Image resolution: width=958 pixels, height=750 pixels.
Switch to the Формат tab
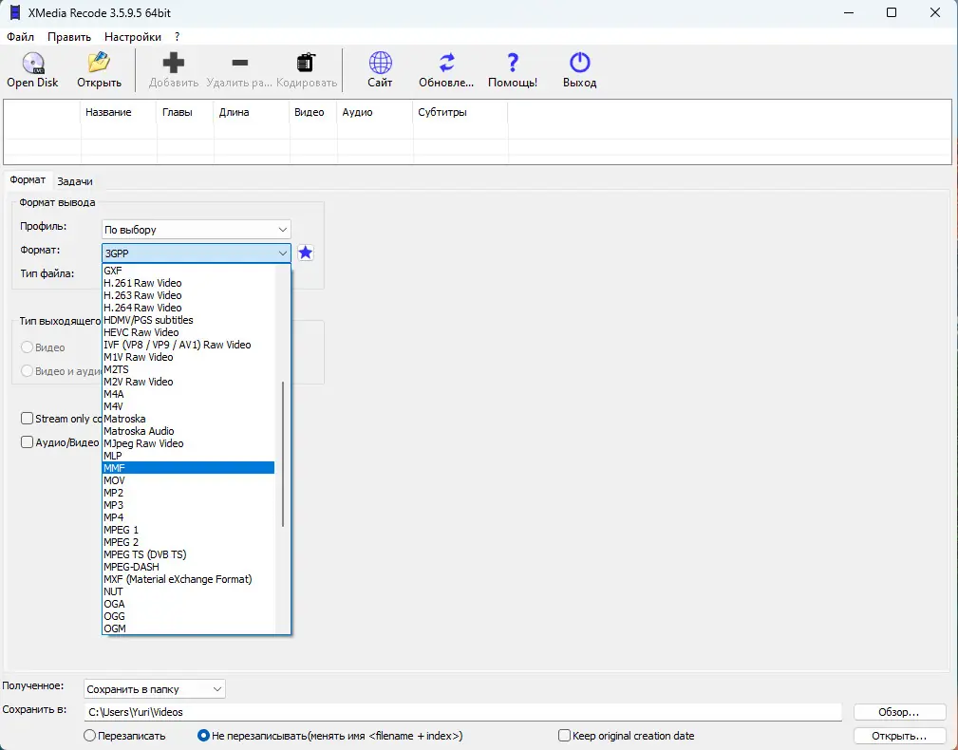pos(28,179)
